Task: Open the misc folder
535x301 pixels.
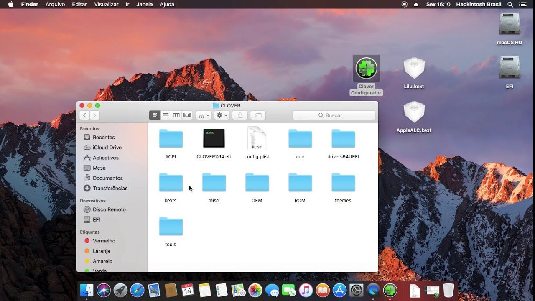Action: [x=214, y=183]
